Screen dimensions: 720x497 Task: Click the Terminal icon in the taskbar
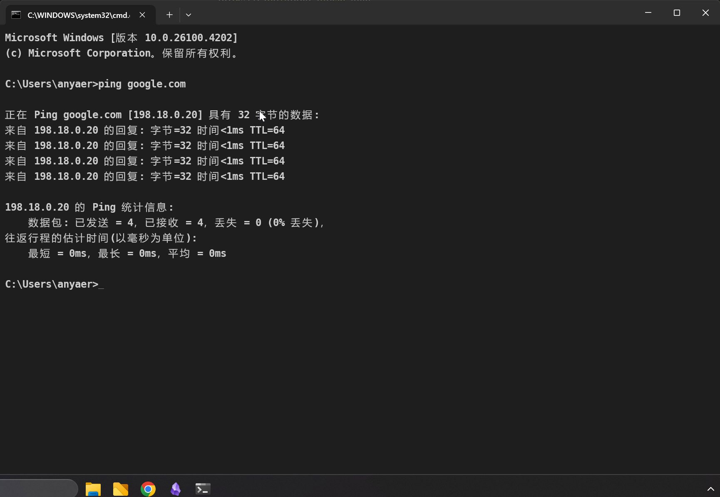(x=203, y=489)
